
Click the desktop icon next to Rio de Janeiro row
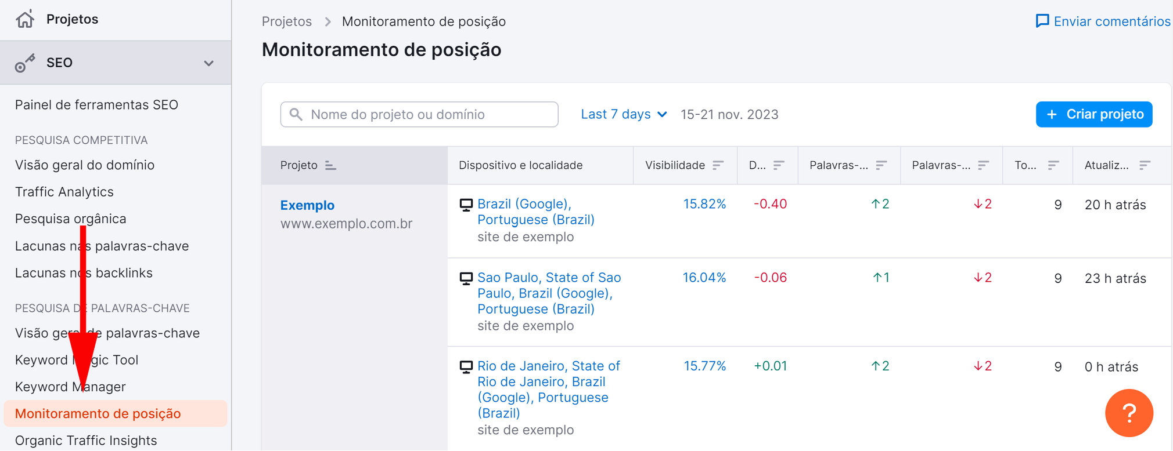coord(465,366)
